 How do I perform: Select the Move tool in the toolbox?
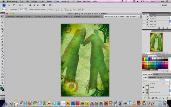click(x=2, y=17)
